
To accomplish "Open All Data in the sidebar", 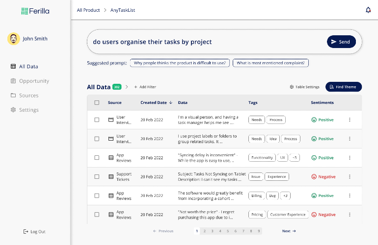I will pyautogui.click(x=25, y=67).
